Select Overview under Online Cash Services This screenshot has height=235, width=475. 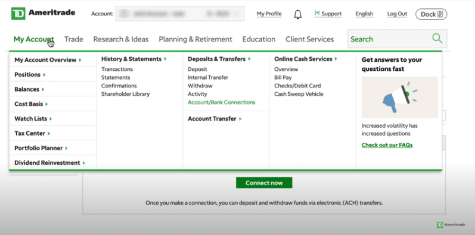click(x=286, y=69)
